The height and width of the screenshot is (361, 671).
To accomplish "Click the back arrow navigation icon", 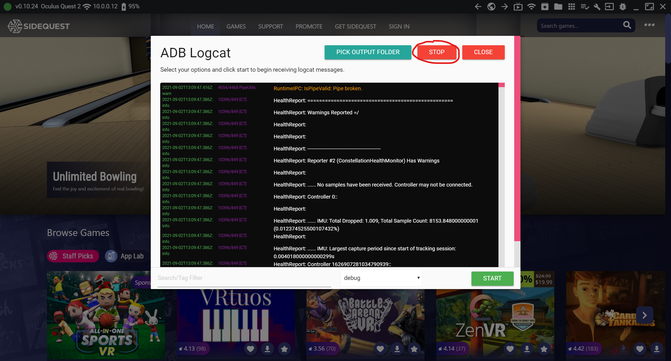I will coord(478,7).
